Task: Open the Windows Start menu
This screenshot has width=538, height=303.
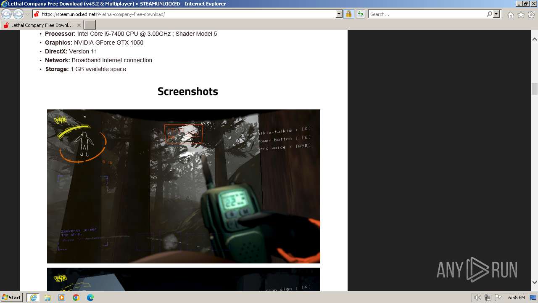Action: (x=12, y=298)
